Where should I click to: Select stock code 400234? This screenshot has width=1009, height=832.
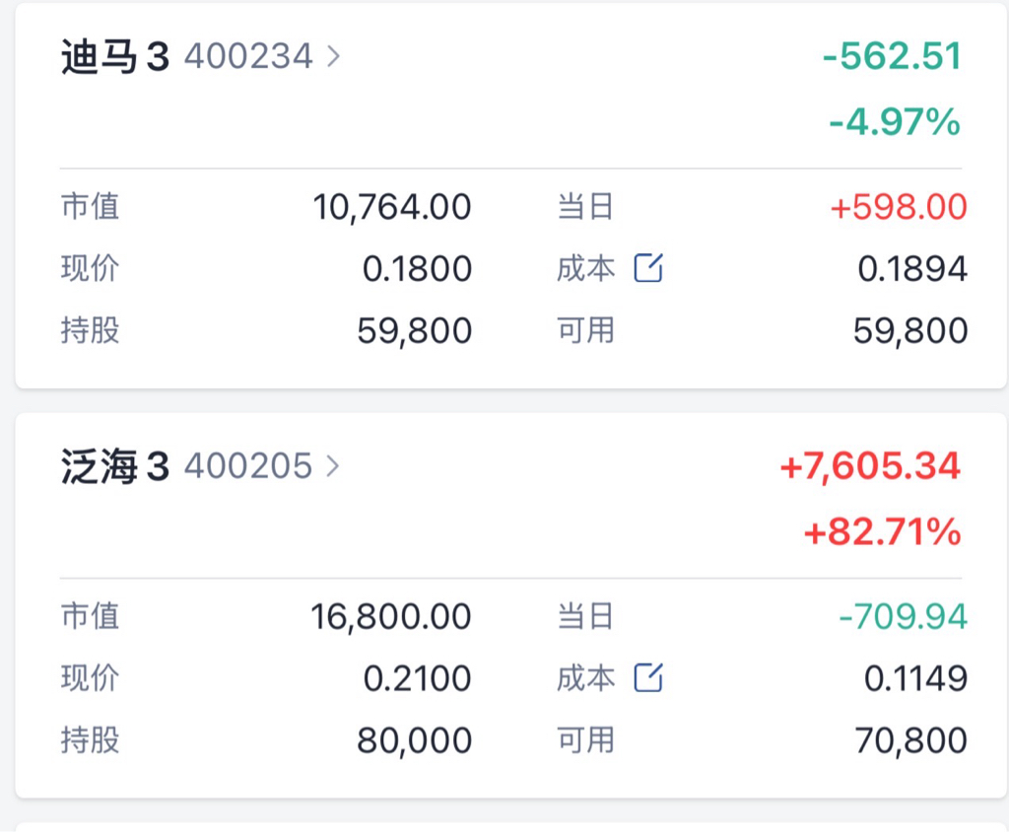[x=248, y=56]
